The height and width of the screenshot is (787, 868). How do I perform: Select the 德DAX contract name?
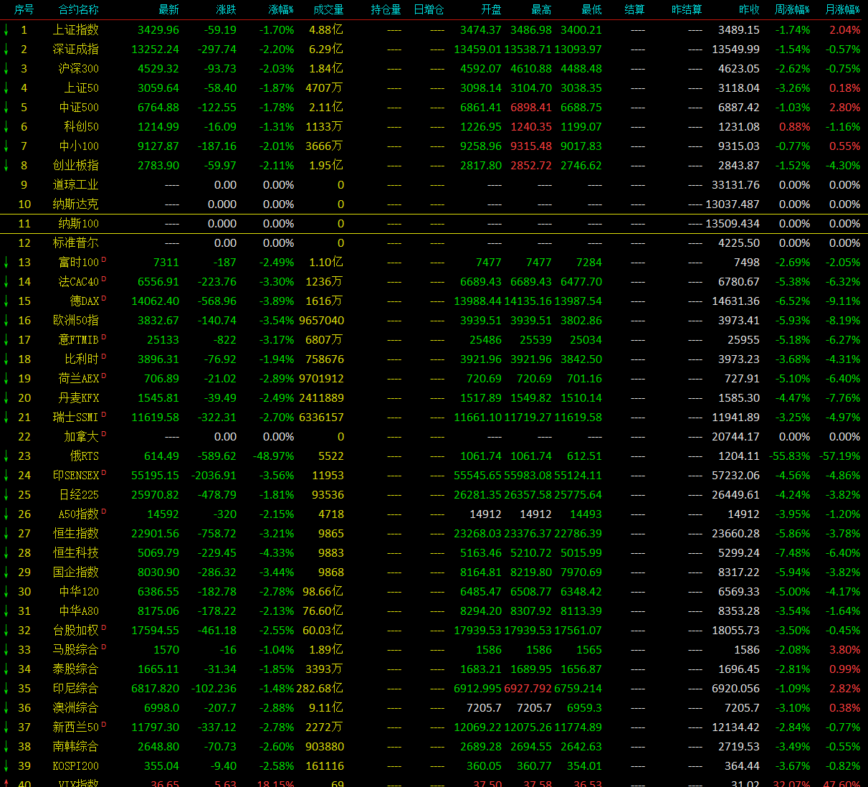(x=84, y=301)
